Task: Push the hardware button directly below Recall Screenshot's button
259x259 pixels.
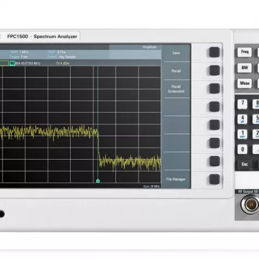Action: [x=214, y=107]
